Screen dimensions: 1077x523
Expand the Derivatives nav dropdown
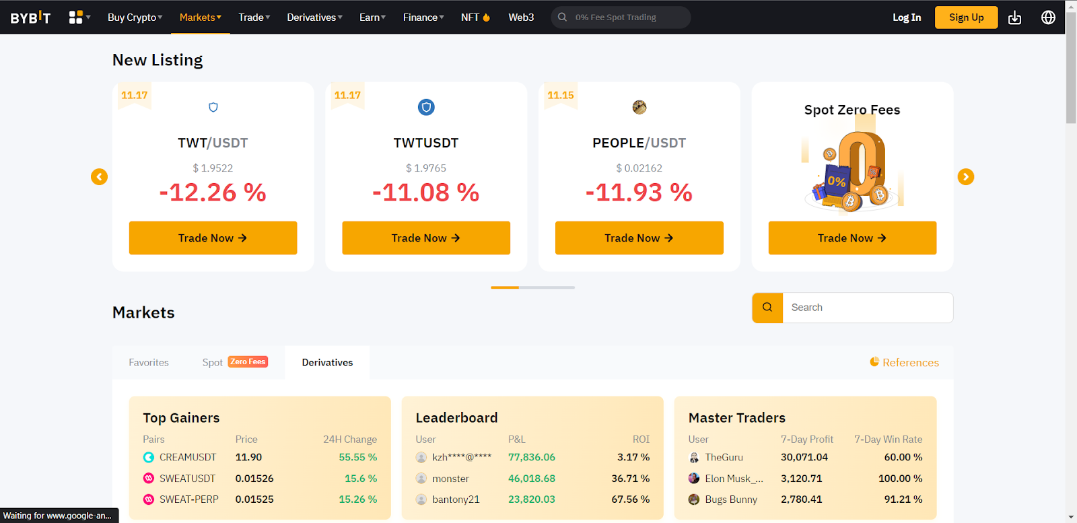click(314, 18)
